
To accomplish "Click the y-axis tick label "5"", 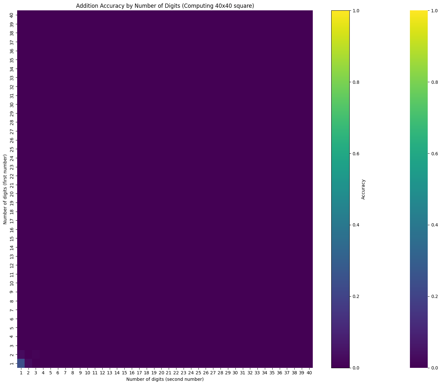I will click(12, 328).
